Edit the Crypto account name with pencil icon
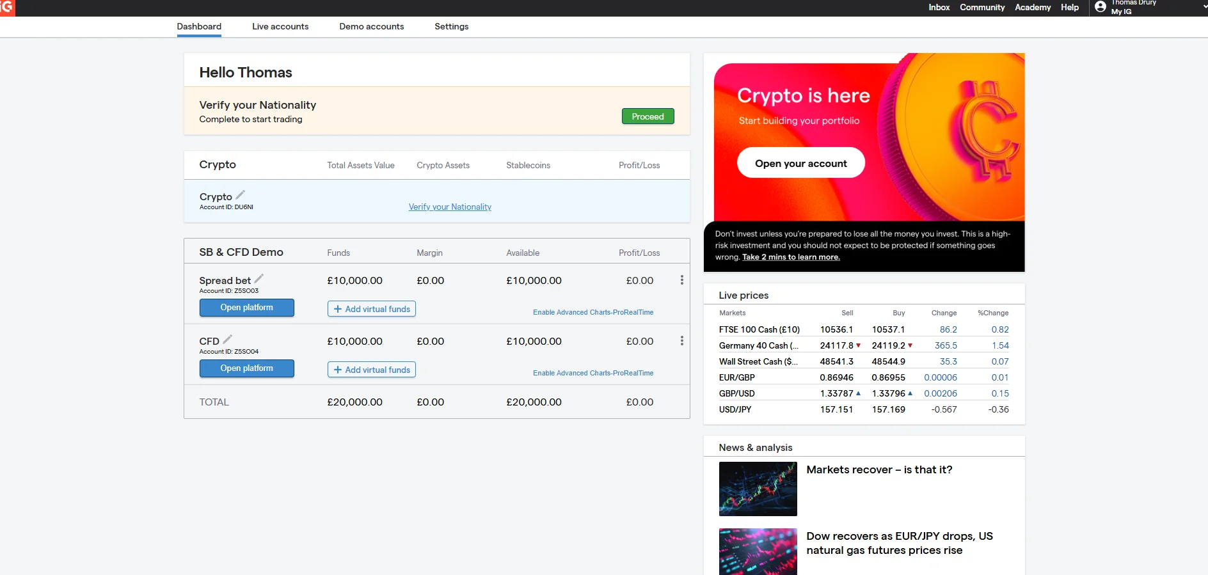The width and height of the screenshot is (1208, 575). pos(241,194)
